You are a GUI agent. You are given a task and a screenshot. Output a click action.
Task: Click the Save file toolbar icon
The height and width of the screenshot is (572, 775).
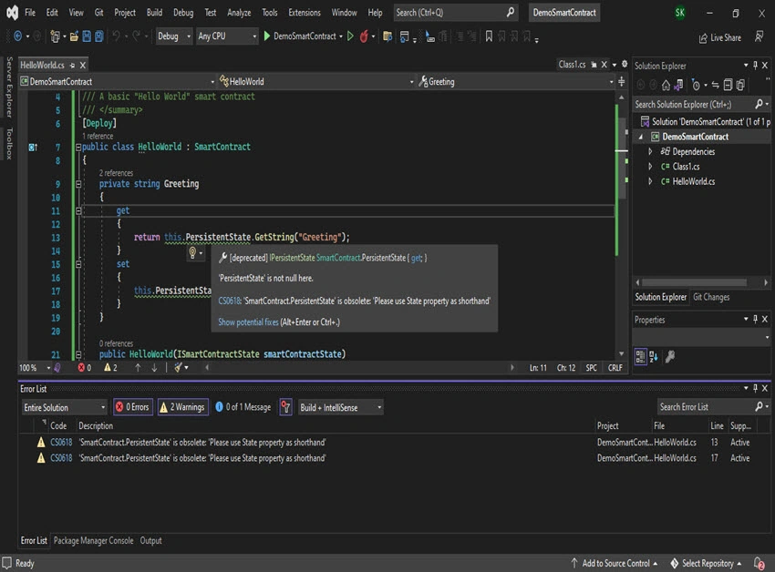[x=87, y=36]
